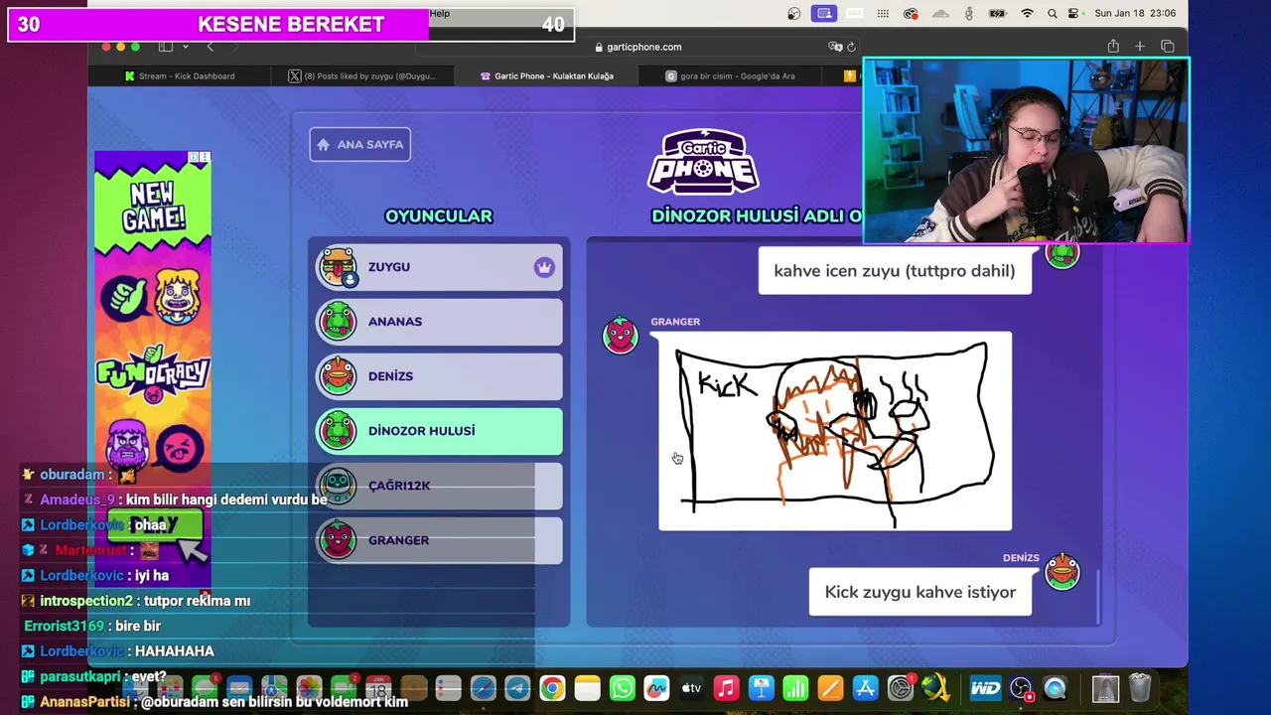
Task: Click the garticphone.com address bar
Action: 637,47
